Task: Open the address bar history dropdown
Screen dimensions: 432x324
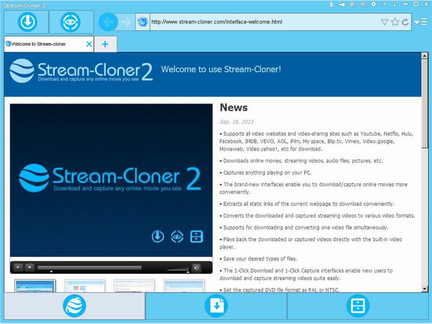Action: (384, 22)
